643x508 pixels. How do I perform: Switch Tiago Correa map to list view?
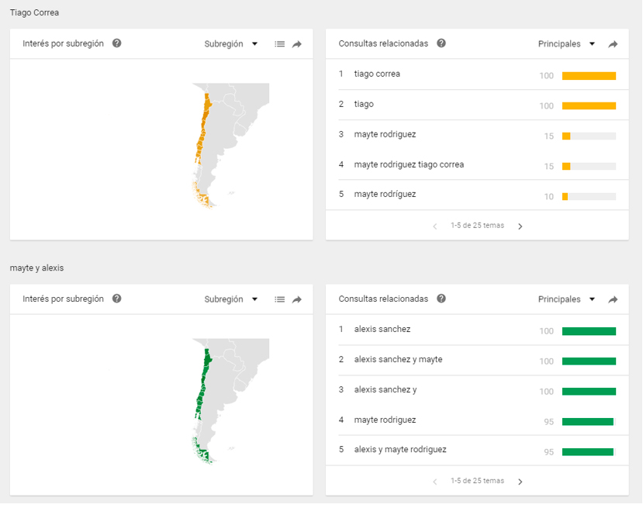pyautogui.click(x=280, y=44)
